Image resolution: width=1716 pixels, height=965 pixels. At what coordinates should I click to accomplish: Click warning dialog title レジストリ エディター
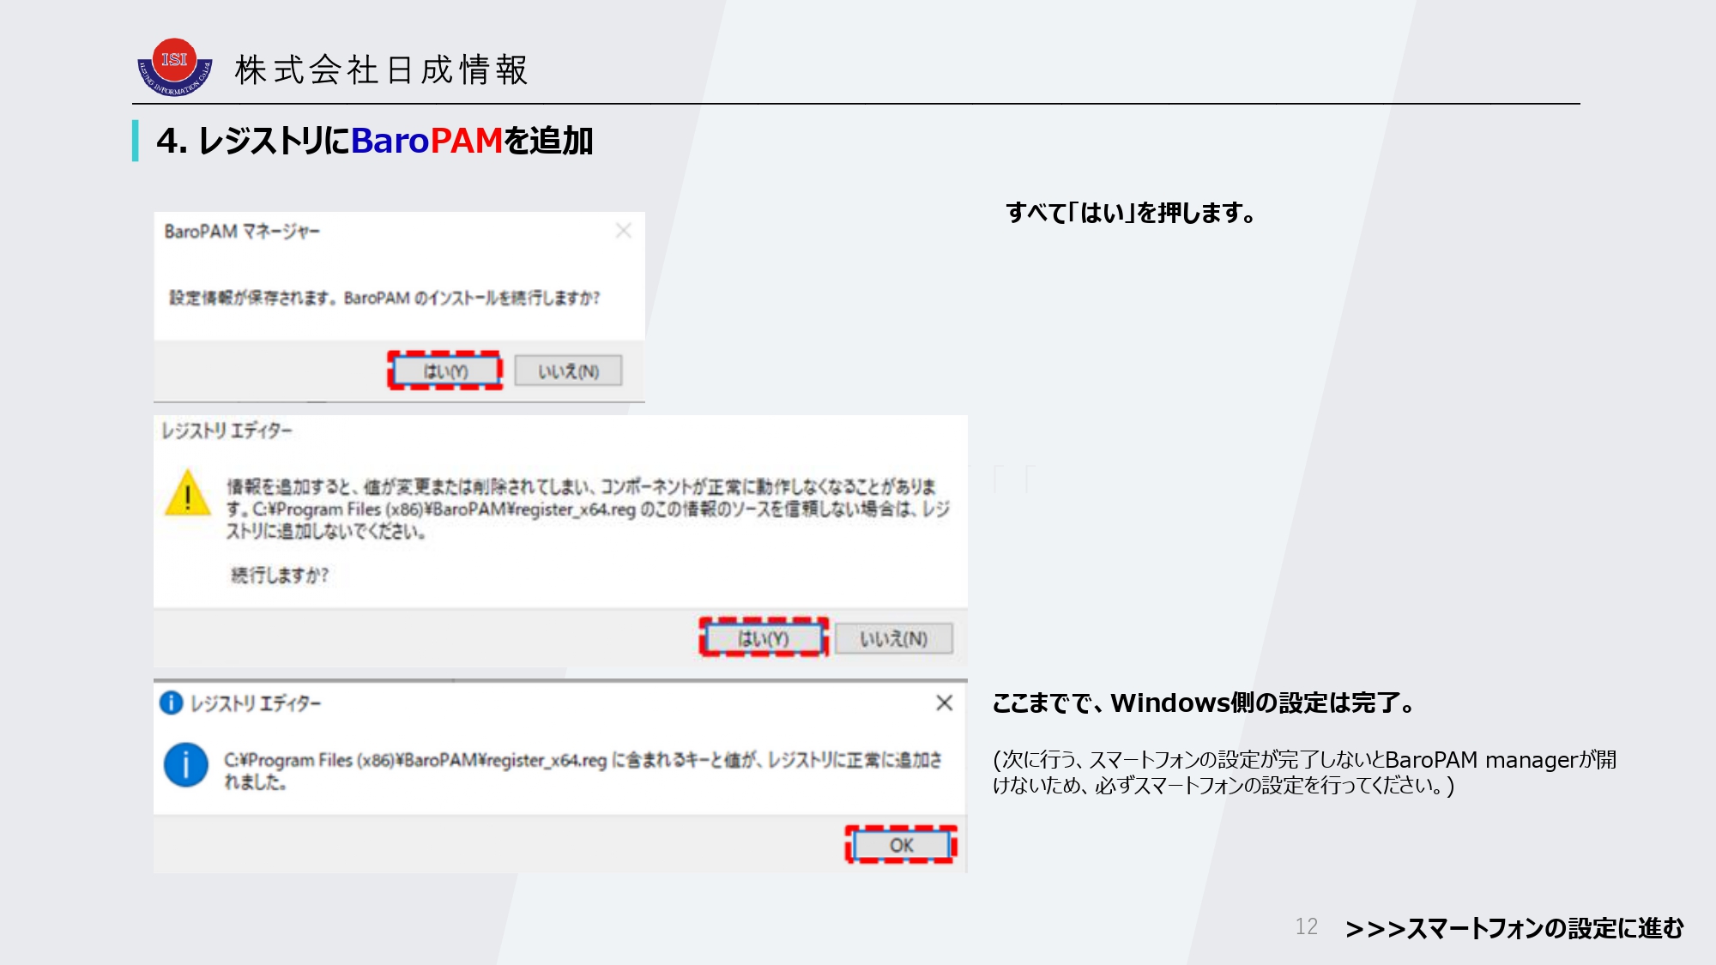click(x=227, y=431)
